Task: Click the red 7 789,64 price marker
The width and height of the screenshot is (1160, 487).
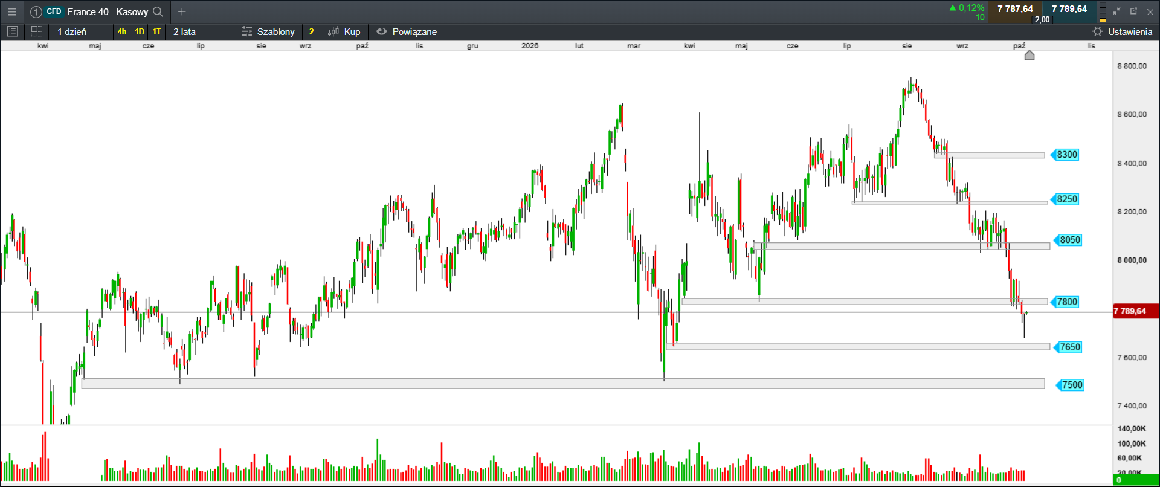Action: [1135, 311]
